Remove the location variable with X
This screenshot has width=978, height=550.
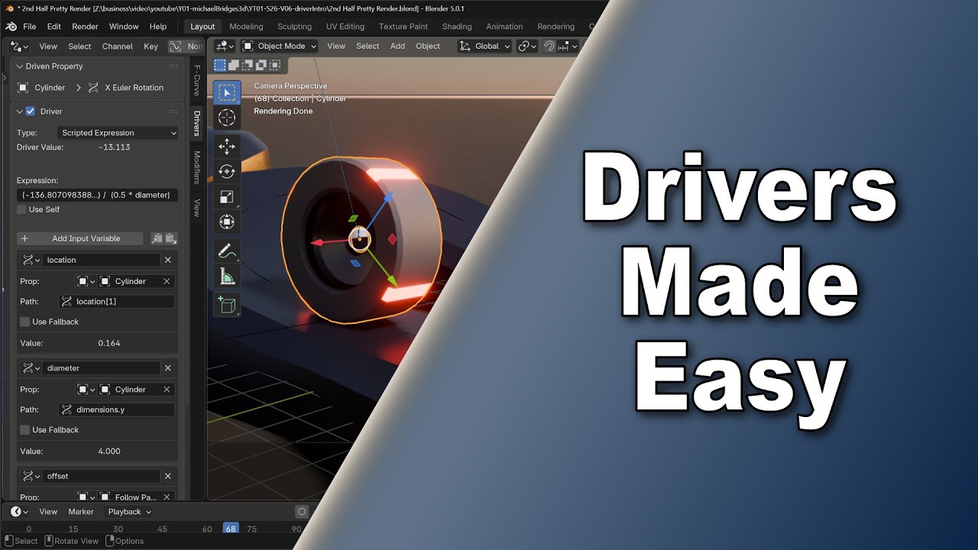pos(168,260)
